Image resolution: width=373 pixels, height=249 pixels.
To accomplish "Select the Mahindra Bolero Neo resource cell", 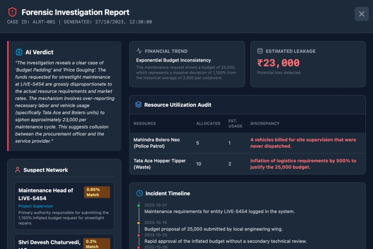I will pos(156,143).
